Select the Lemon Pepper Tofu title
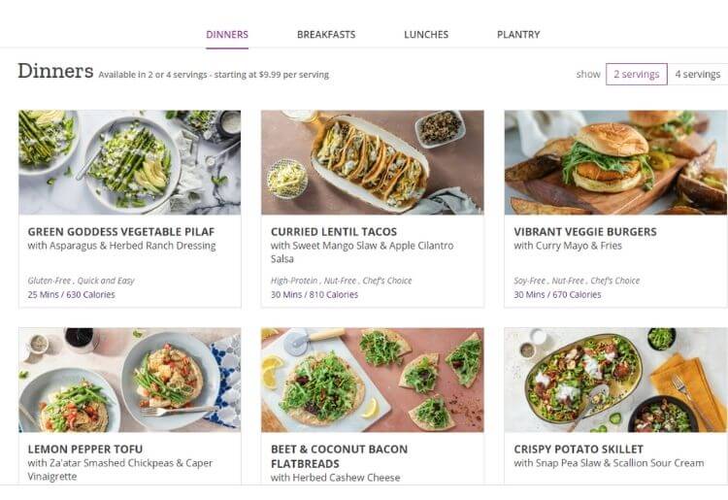Screen dimensions: 728x500 85,450
